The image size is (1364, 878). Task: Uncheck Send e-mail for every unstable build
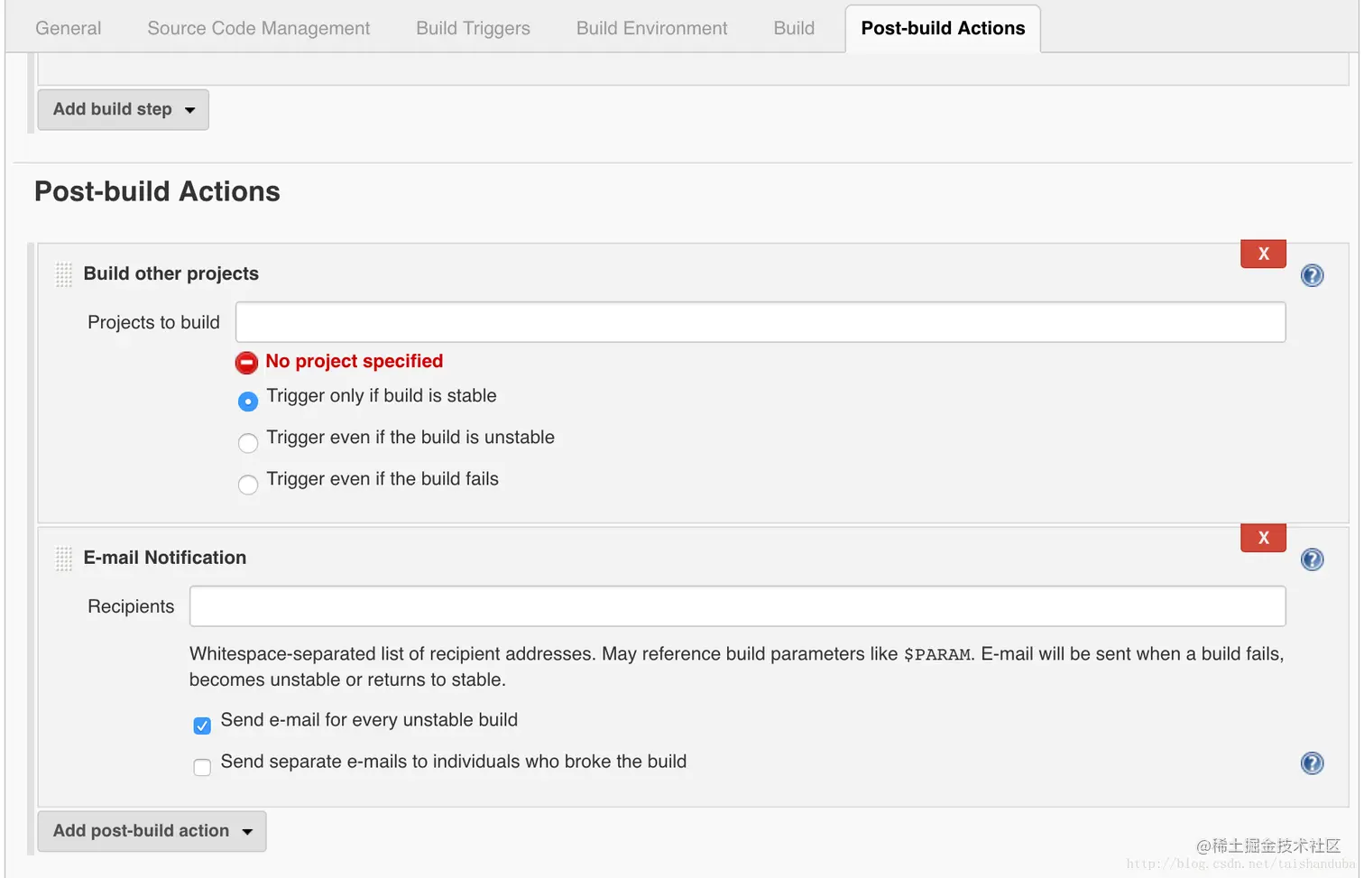click(202, 726)
